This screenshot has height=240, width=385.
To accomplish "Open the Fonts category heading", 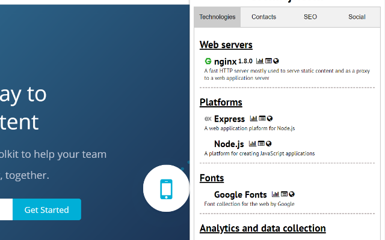I will pos(212,178).
